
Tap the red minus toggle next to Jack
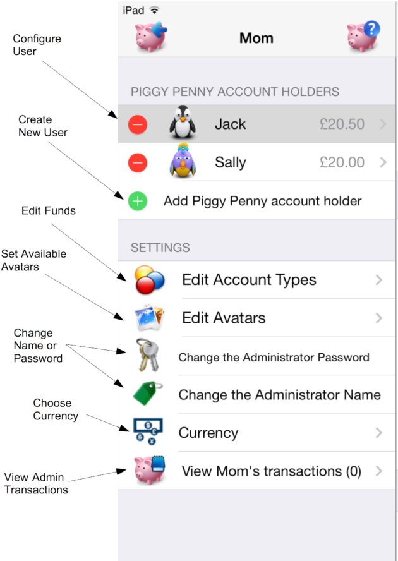coord(138,124)
